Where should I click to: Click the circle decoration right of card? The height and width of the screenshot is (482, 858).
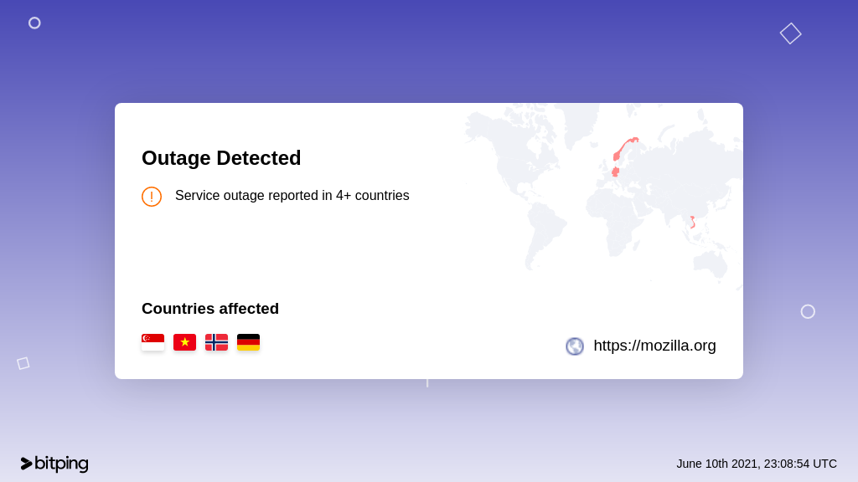808,311
